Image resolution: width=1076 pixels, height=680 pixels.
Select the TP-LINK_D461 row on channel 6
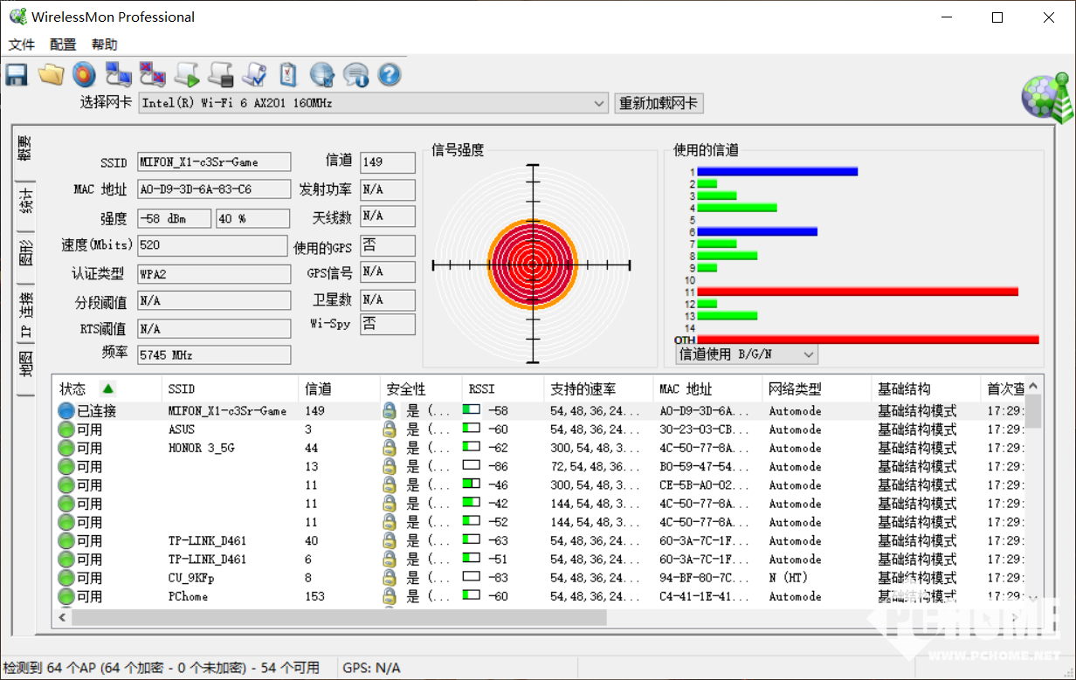coord(539,560)
